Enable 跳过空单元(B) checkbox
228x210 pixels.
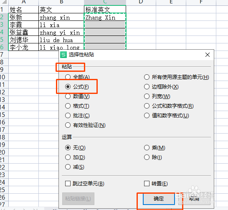[x=85, y=183]
